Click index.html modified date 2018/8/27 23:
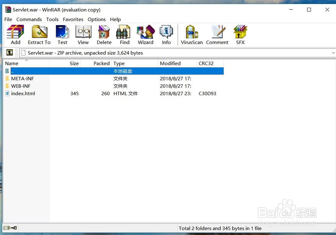 tap(175, 93)
